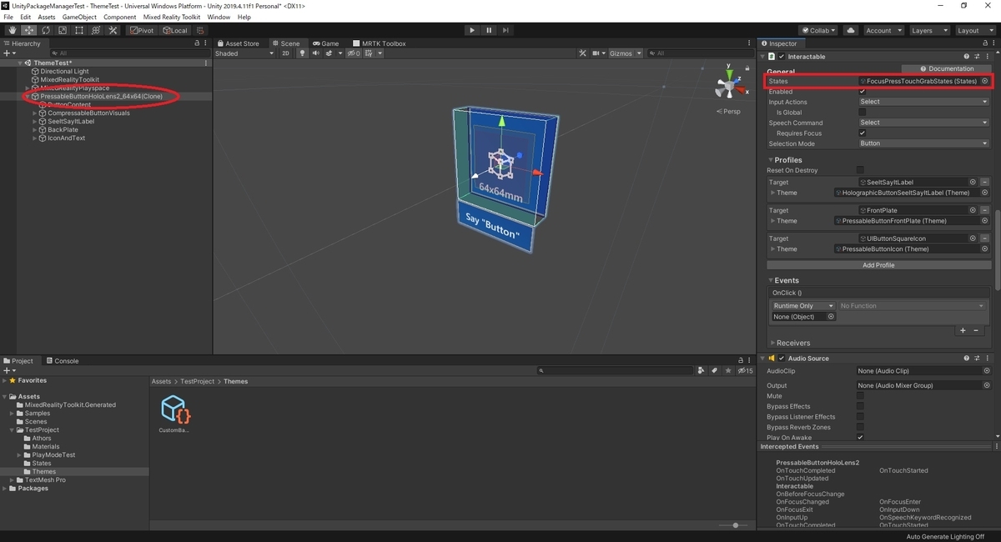Viewport: 1001px width, 542px height.
Task: Step forward one frame
Action: pos(506,30)
